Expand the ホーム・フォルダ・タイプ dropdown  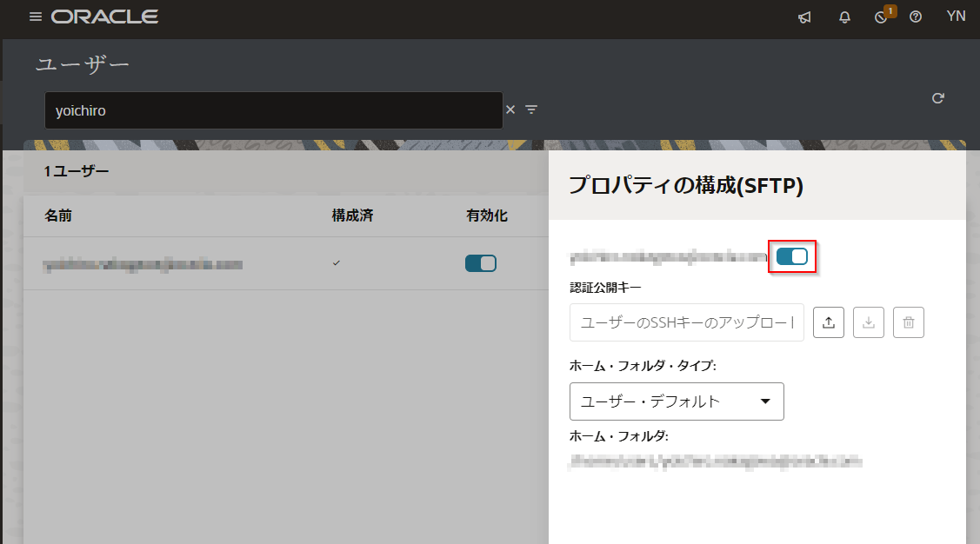click(x=677, y=401)
